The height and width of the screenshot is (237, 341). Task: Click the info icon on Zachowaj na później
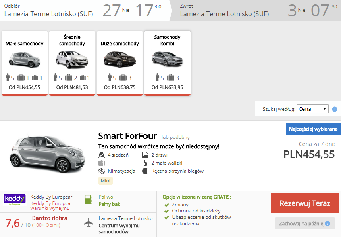[x=327, y=224]
